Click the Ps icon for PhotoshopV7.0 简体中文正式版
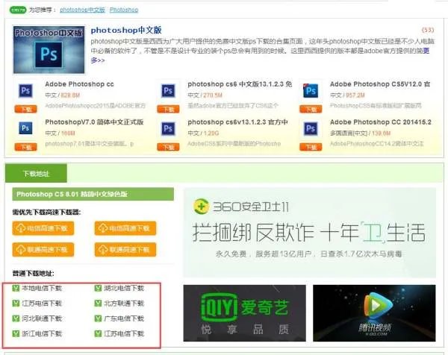Viewport: 448px width, 355px height. pyautogui.click(x=25, y=128)
